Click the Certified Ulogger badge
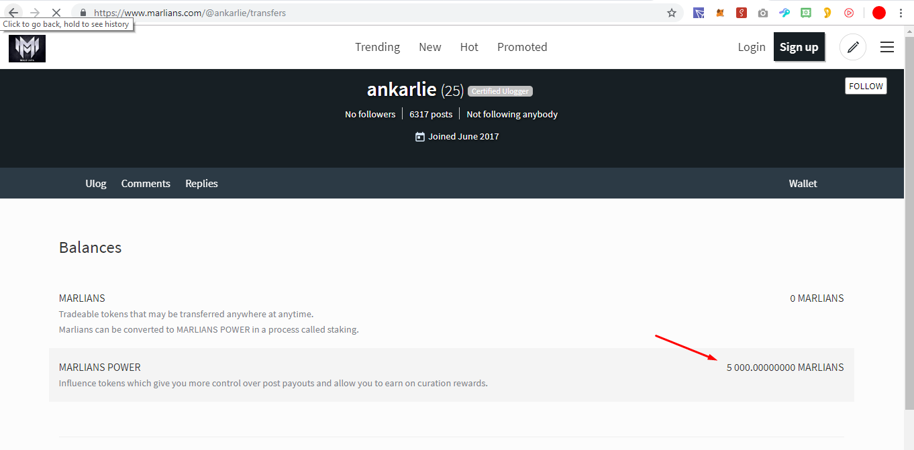The image size is (914, 450). (500, 91)
